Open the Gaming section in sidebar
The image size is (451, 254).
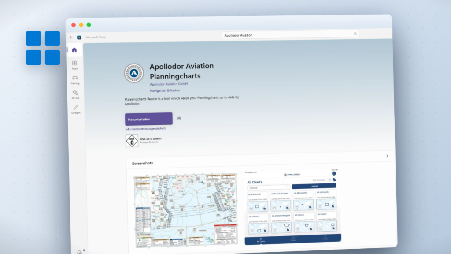coord(75,80)
